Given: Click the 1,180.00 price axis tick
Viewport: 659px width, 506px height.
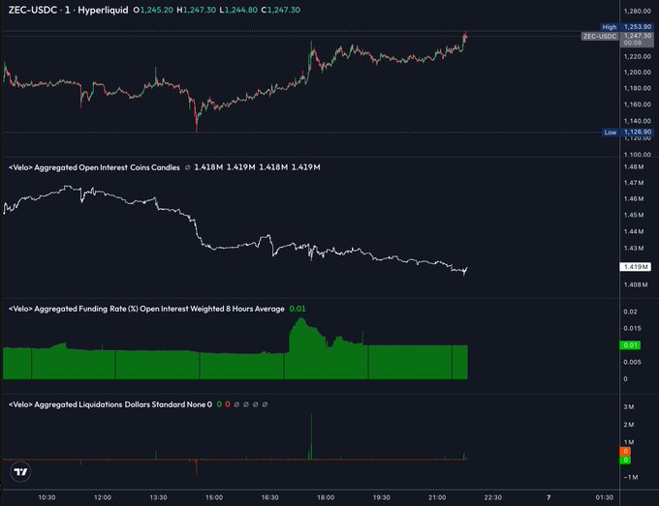Looking at the screenshot, I should [637, 88].
